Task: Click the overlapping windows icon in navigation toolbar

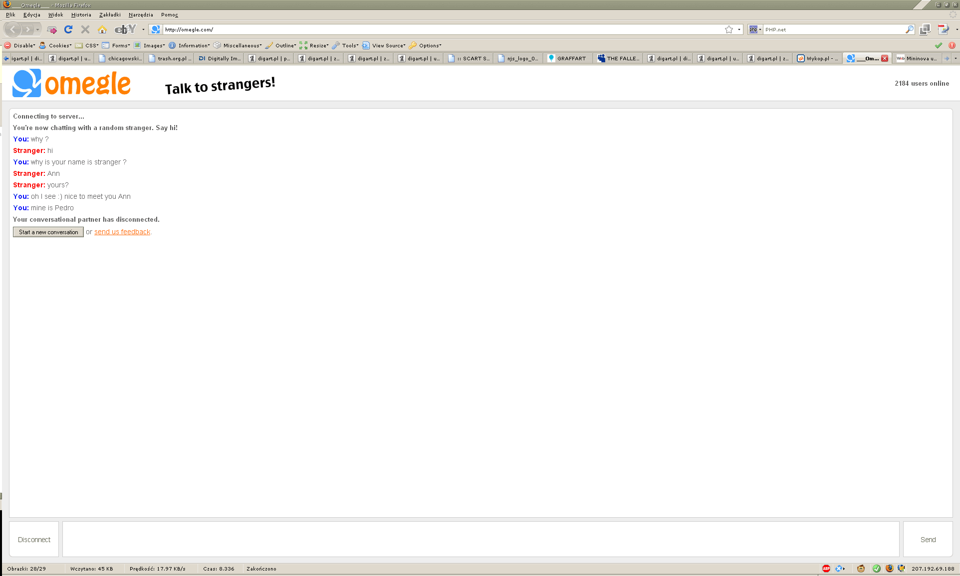Action: coord(925,29)
